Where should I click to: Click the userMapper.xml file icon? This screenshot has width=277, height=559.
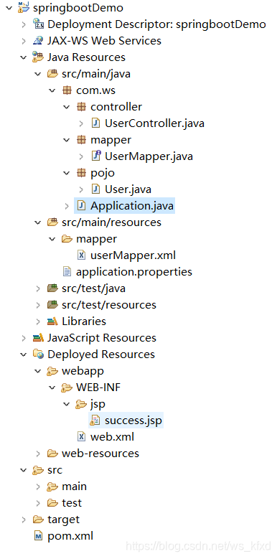coord(81,255)
